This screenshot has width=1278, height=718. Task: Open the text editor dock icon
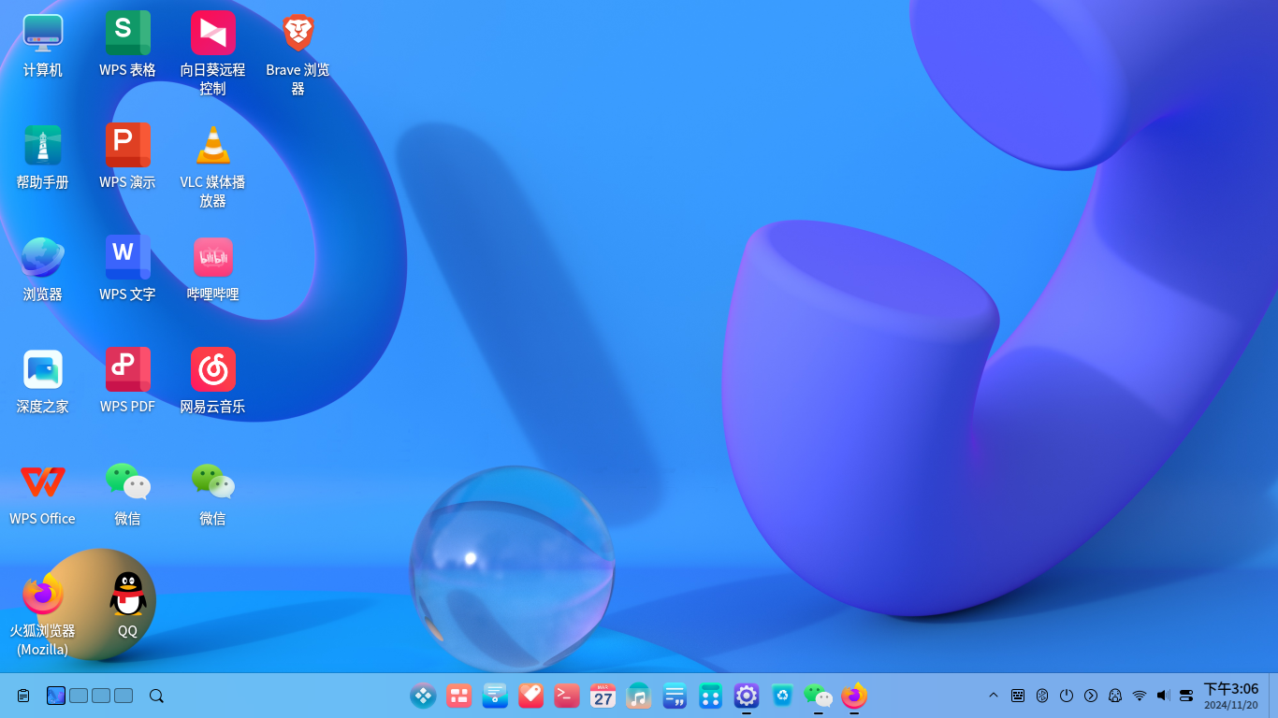point(675,696)
